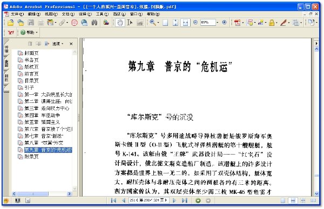This screenshot has width=324, height=209.
Task: Open the Zoom In tool dropdown arrow
Action: (x=158, y=23)
